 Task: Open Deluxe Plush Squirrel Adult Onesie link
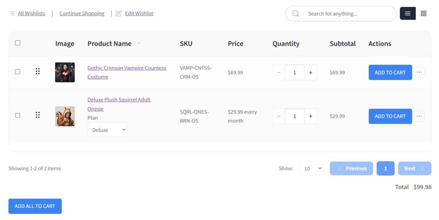[119, 104]
